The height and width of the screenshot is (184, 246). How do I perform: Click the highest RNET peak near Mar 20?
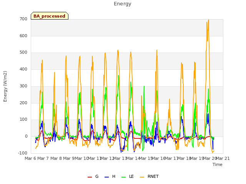(x=208, y=20)
